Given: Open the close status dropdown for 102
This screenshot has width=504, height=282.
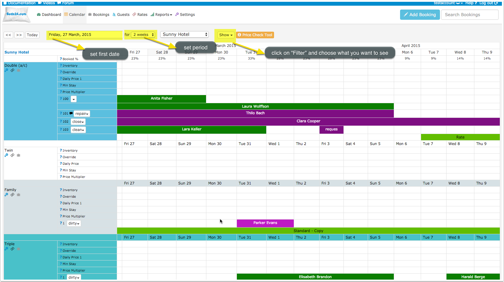Looking at the screenshot, I should (x=78, y=122).
